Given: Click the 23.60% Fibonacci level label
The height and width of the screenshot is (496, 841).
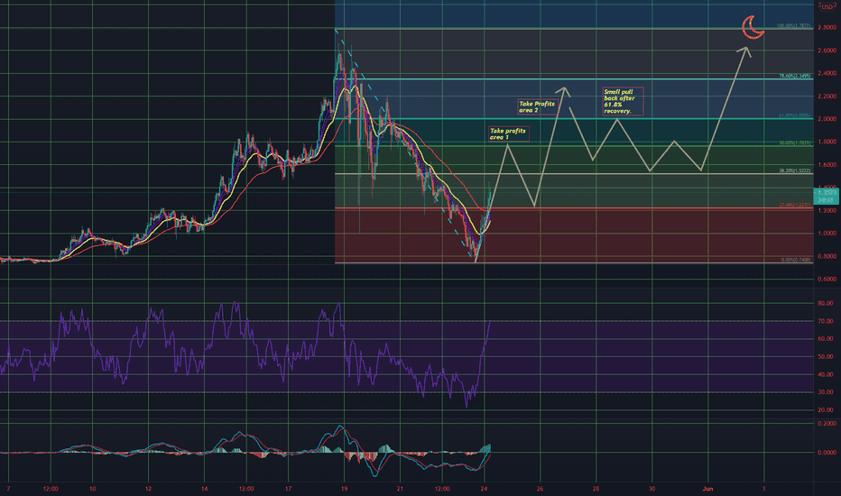Looking at the screenshot, I should click(x=794, y=206).
